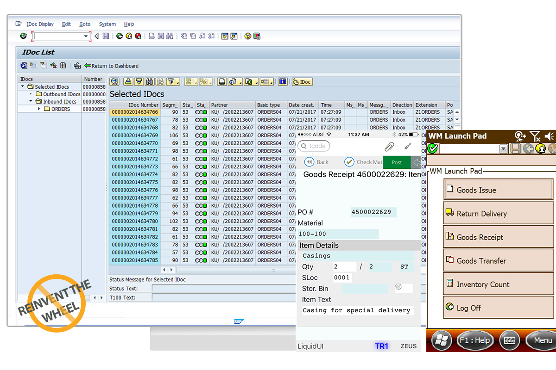Click the red Cancel icon in SAP toolbar

tap(138, 36)
